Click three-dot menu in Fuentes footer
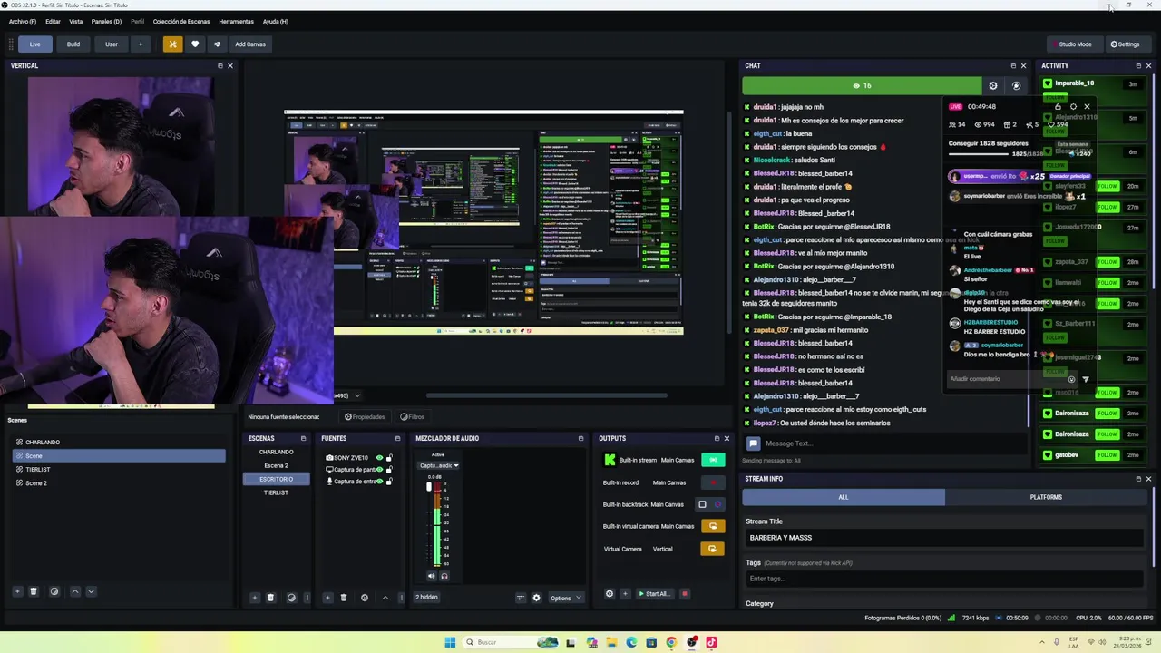This screenshot has height=653, width=1161. 401,598
